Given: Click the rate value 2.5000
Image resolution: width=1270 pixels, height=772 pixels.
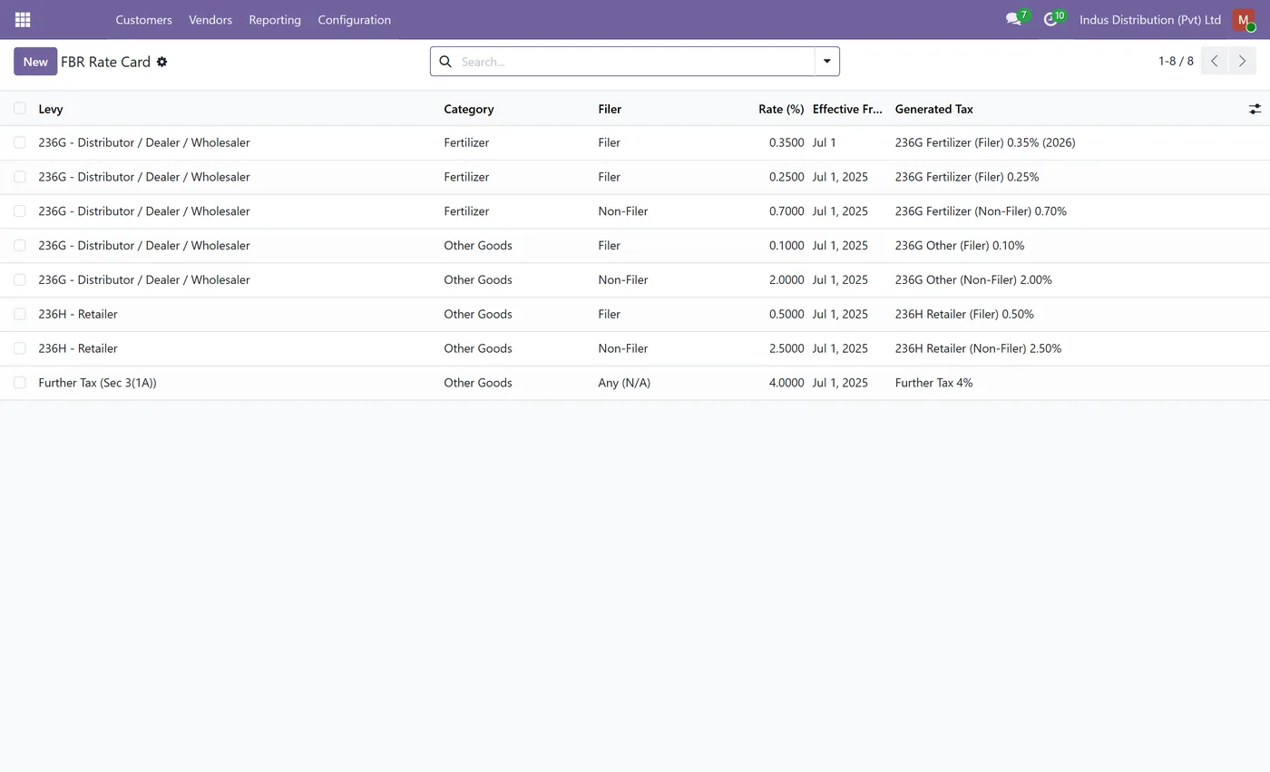Looking at the screenshot, I should click(786, 348).
